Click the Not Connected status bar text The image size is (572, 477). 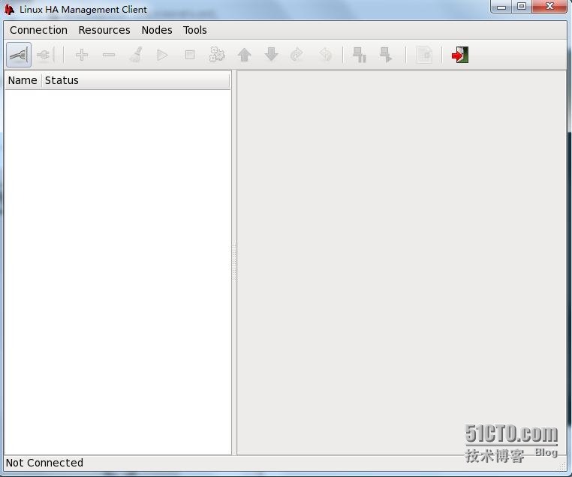pos(44,463)
